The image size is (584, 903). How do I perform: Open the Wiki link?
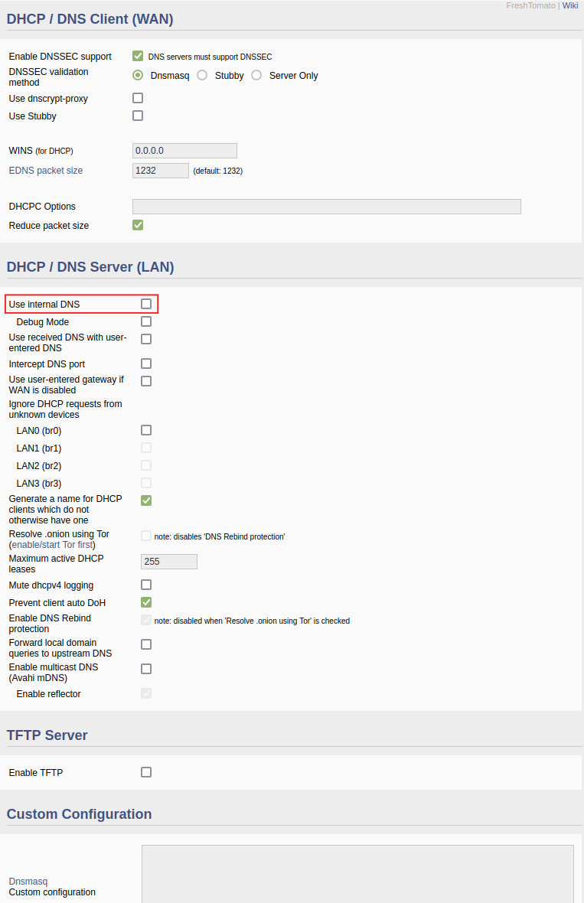tap(570, 5)
